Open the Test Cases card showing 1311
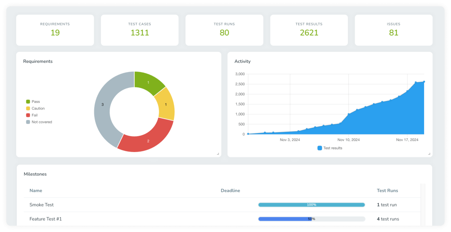 [x=140, y=30]
